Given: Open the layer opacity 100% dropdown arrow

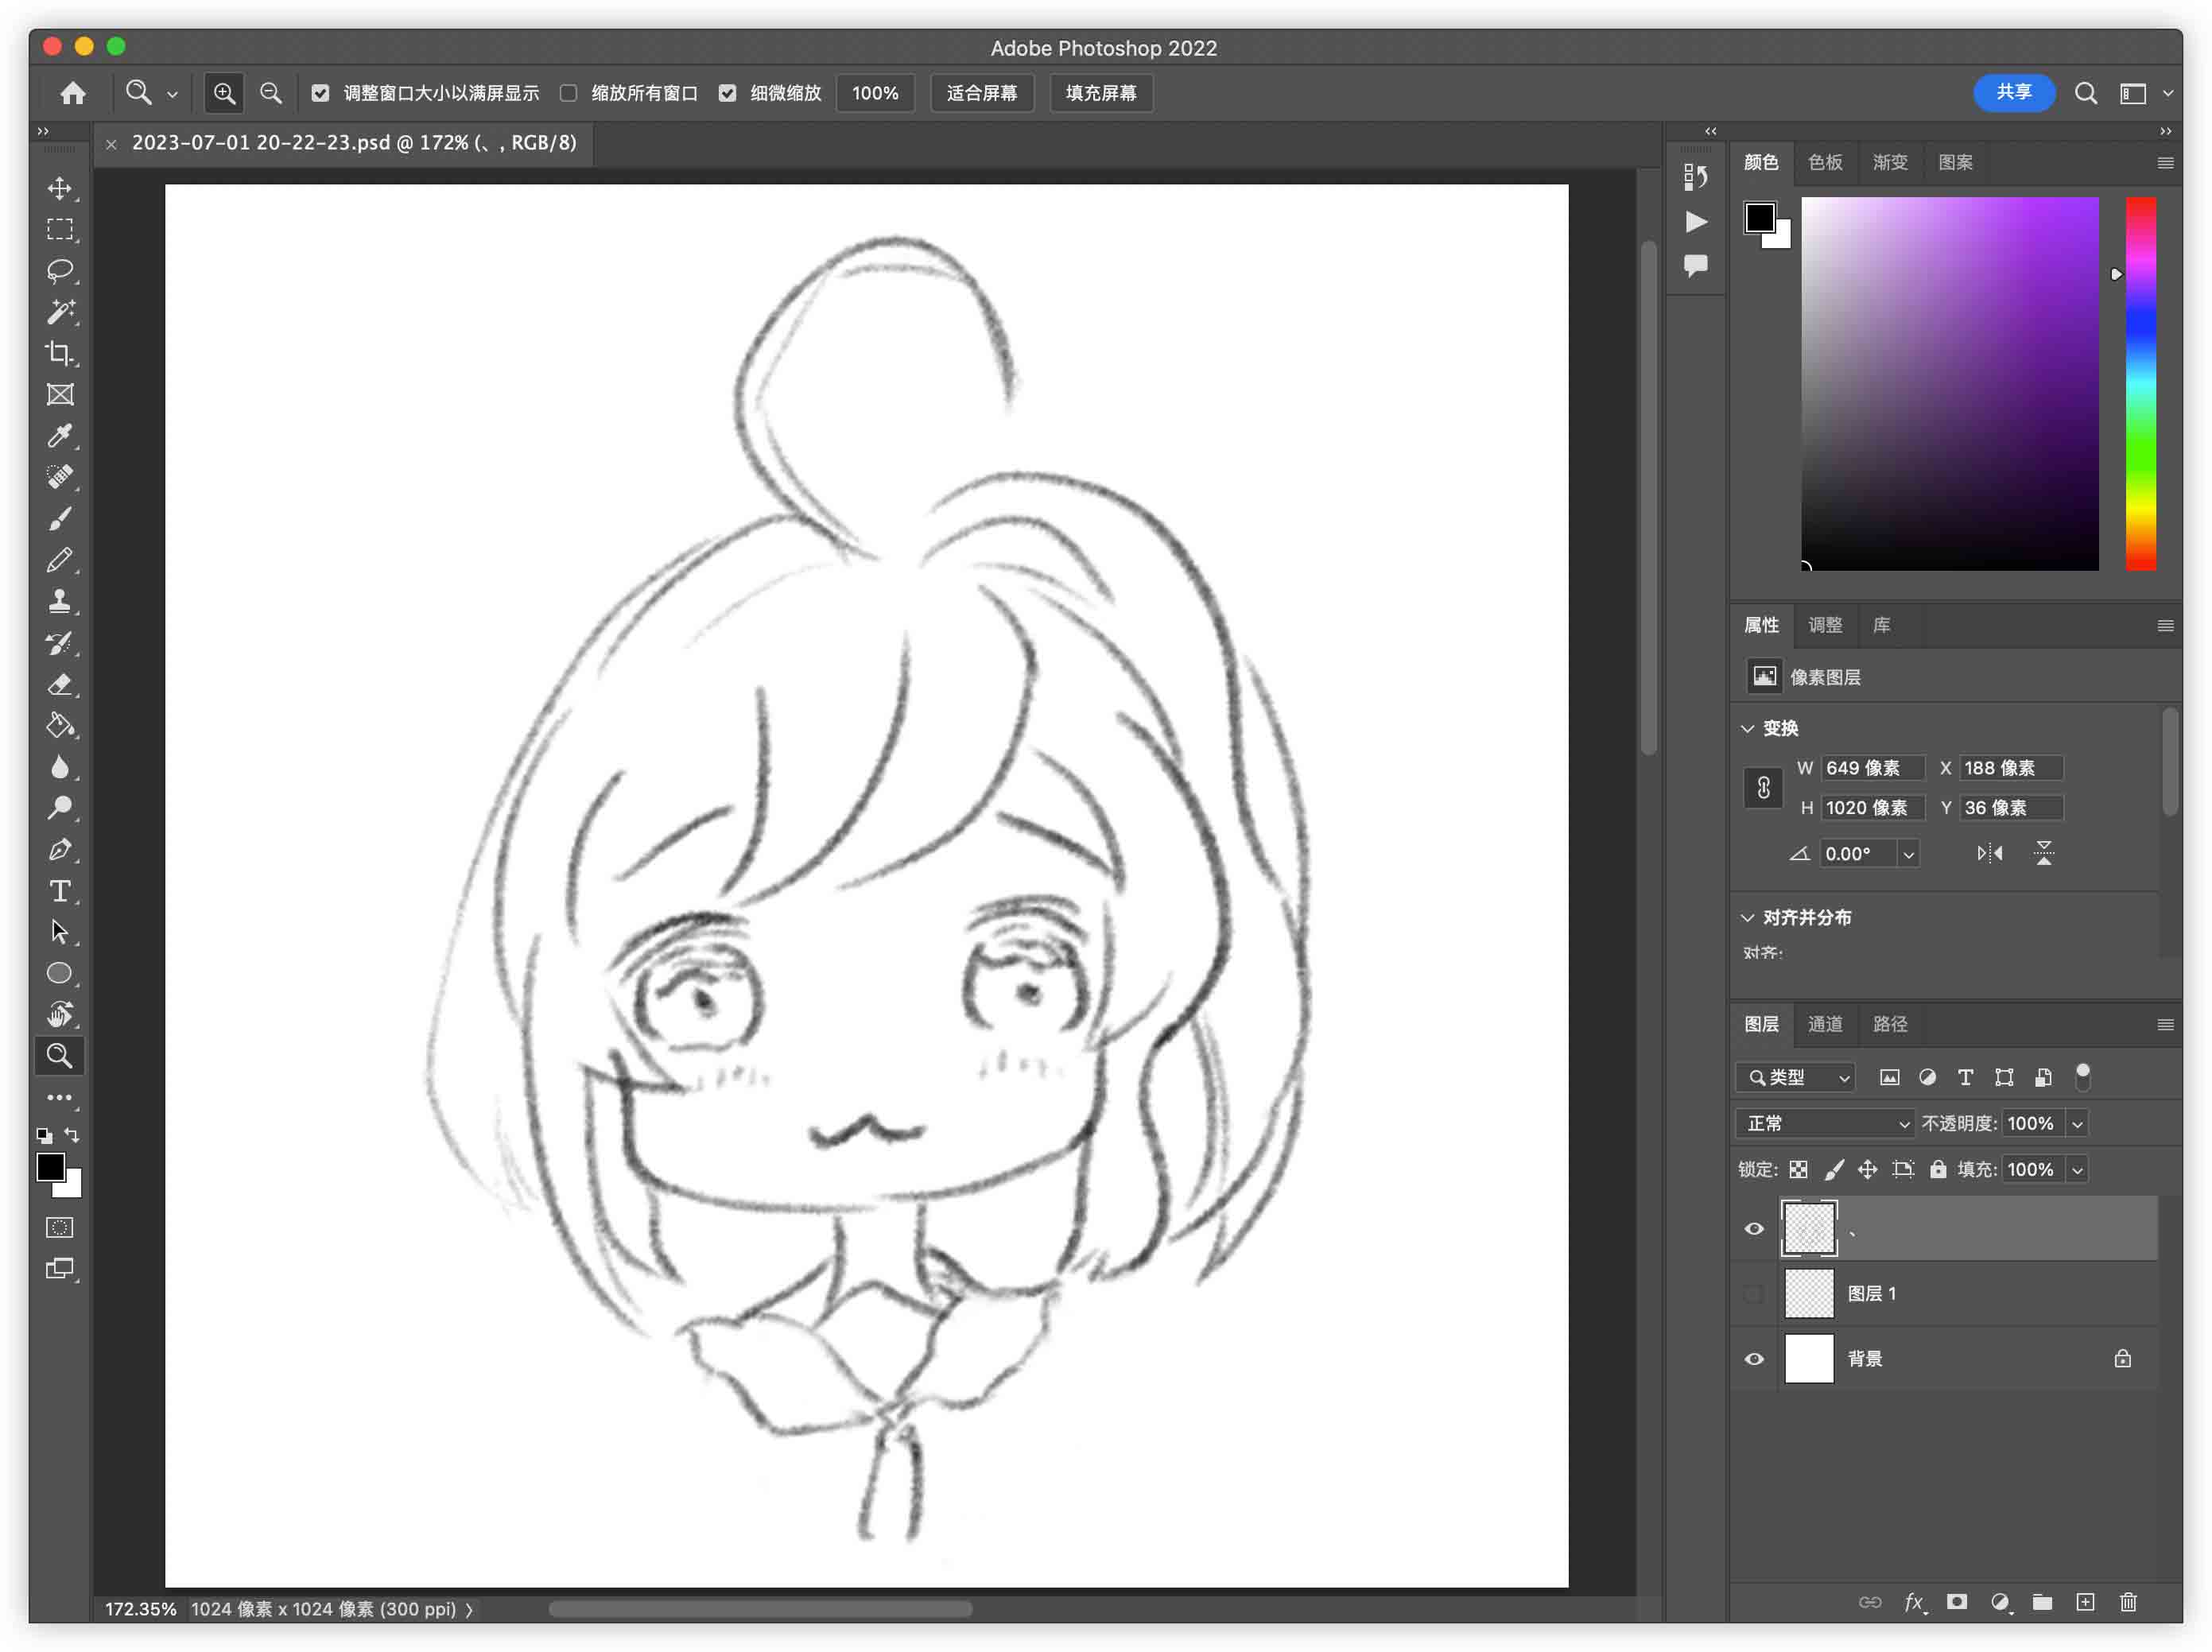Looking at the screenshot, I should coord(2077,1124).
